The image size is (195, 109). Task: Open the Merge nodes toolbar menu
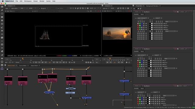pyautogui.click(x=2, y=31)
